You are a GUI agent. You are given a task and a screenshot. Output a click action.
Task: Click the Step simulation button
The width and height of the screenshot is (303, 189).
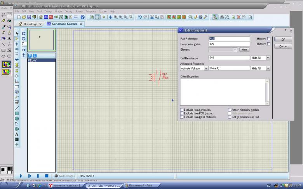tap(30, 176)
